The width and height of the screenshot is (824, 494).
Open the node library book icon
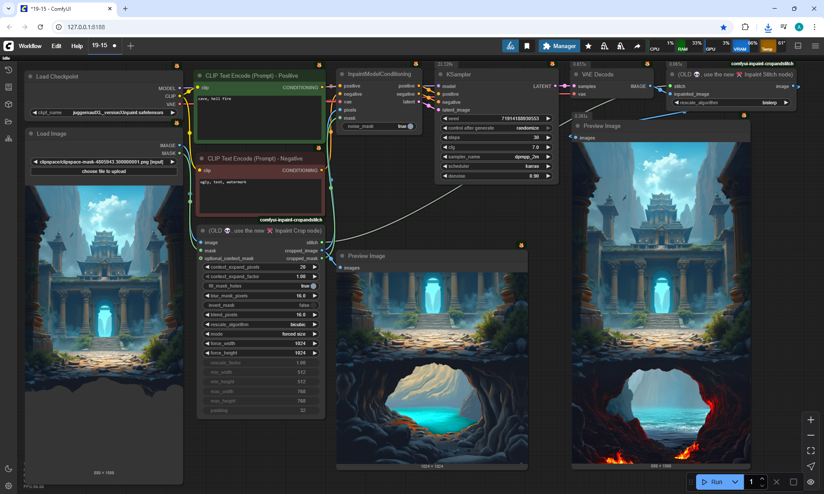coord(9,87)
